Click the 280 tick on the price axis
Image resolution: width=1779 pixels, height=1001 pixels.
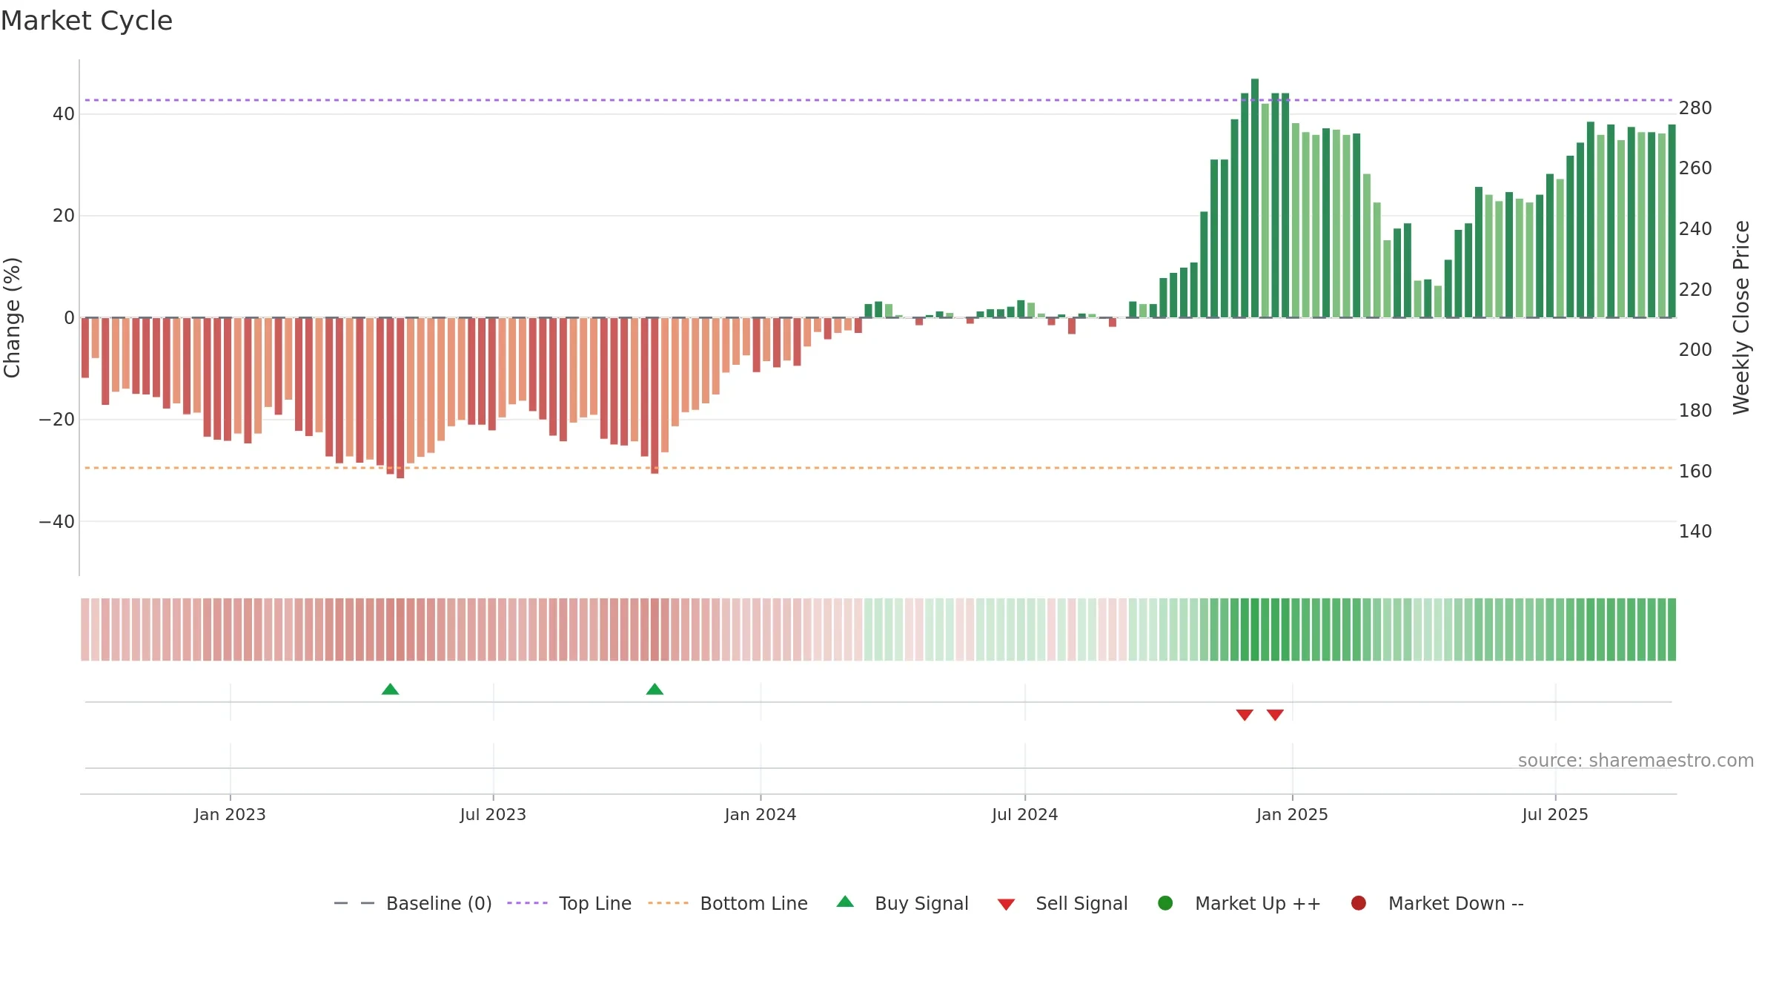[1695, 108]
